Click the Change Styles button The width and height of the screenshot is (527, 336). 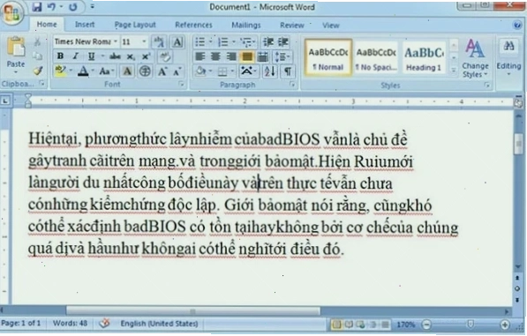click(475, 57)
